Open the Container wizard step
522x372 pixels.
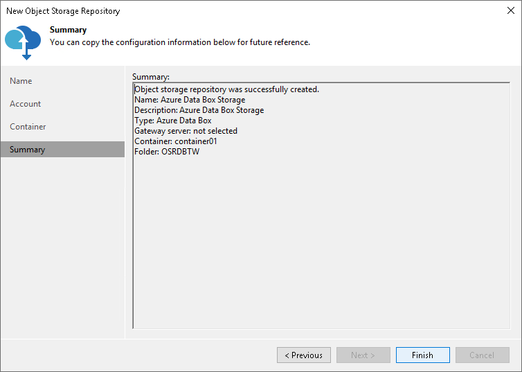(x=28, y=127)
